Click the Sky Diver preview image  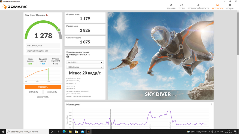click(x=161, y=56)
